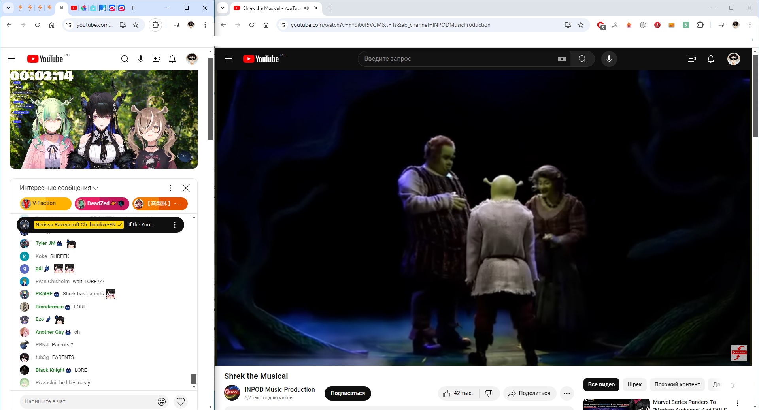Reload the page in the left browser window
The image size is (759, 410).
pos(38,25)
